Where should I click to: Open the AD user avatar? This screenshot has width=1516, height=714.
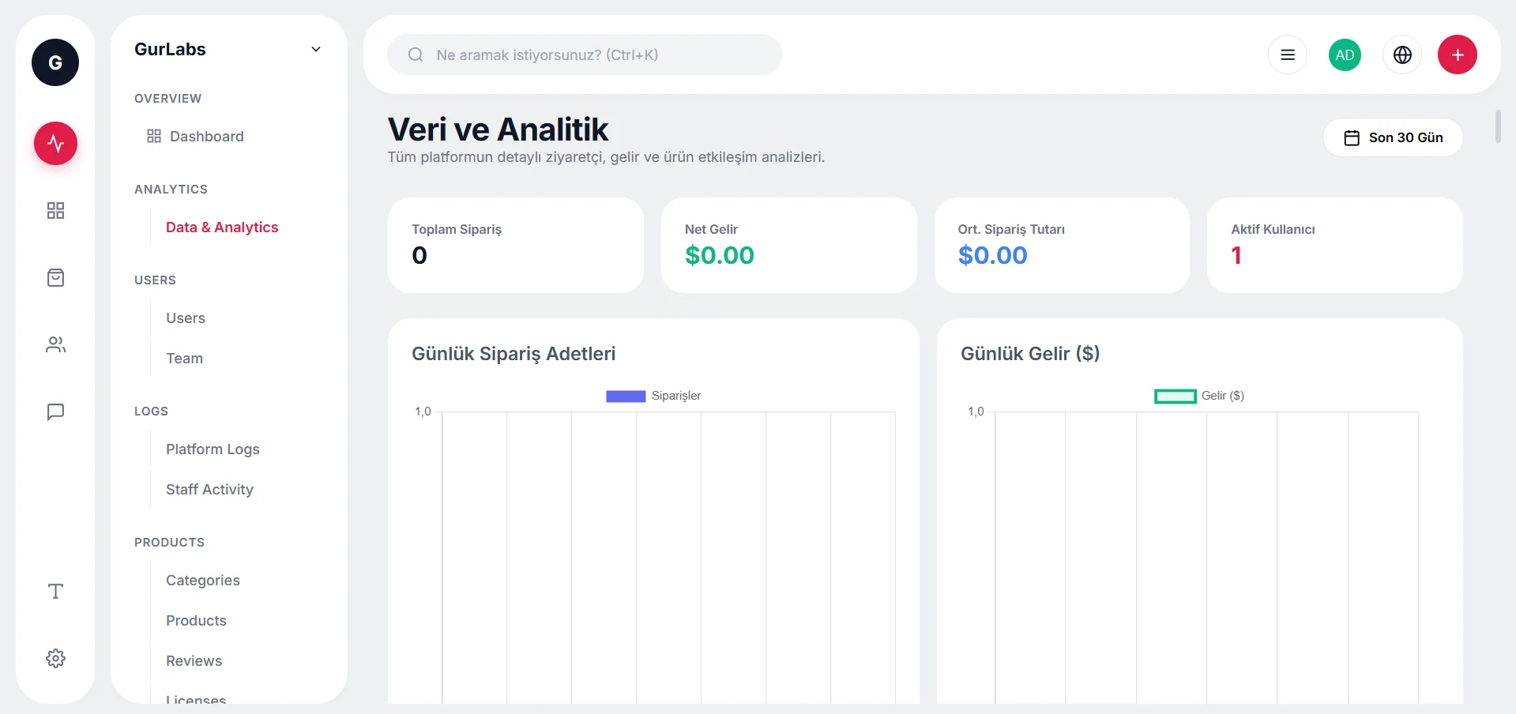coord(1345,54)
